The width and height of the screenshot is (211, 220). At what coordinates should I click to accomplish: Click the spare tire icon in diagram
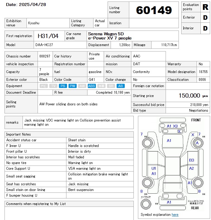pyautogui.click(x=146, y=204)
